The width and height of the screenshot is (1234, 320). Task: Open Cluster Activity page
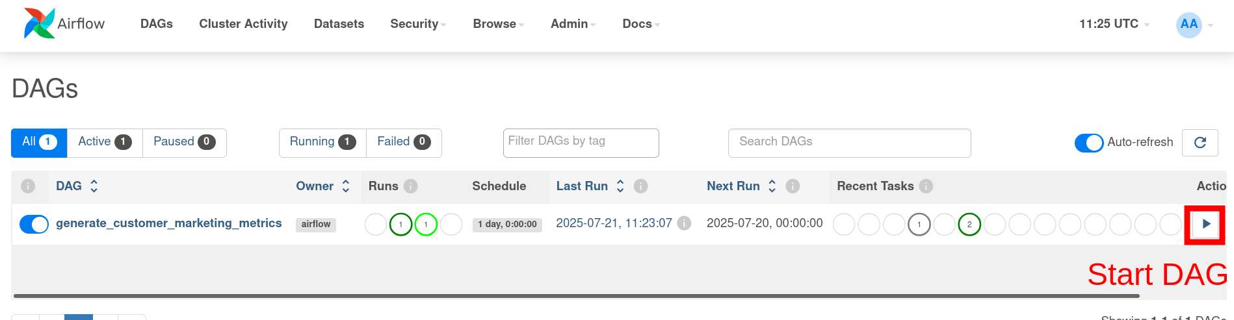pos(243,24)
